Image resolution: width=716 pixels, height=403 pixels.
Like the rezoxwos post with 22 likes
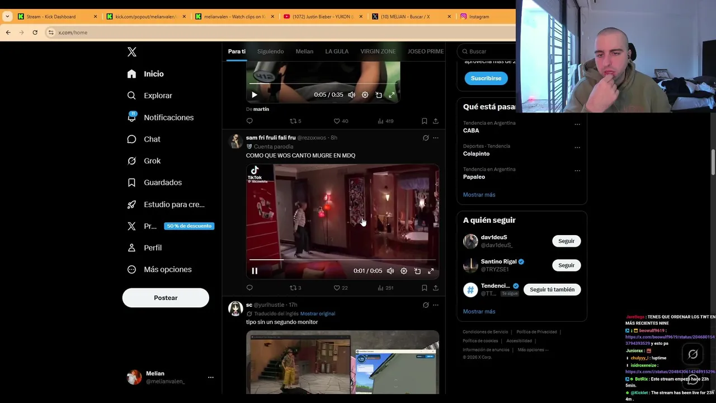click(340, 288)
